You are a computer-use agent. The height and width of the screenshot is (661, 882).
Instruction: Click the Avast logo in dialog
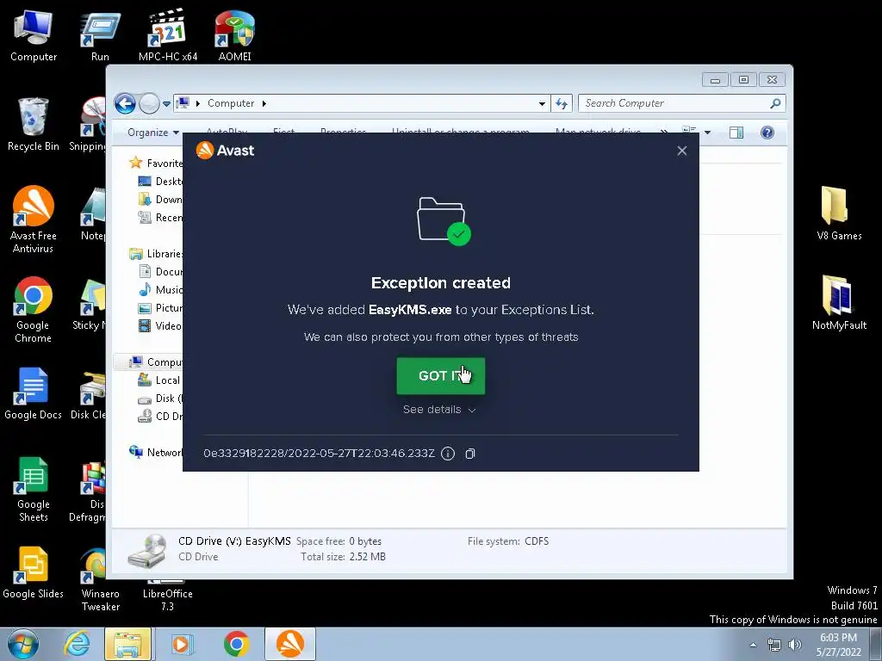[x=225, y=150]
